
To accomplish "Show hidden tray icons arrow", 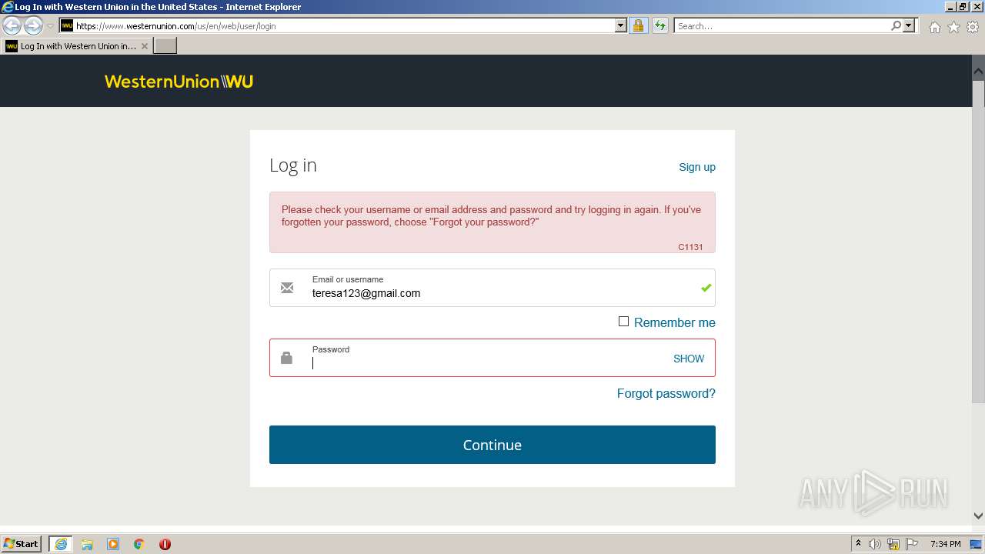I will 858,544.
